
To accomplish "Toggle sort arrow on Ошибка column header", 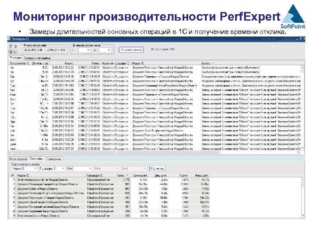I will (x=213, y=63).
